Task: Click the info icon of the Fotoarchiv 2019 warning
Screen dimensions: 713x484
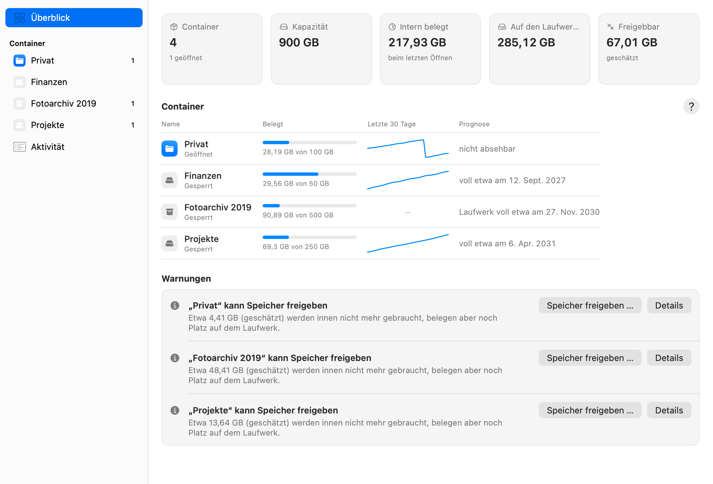Action: tap(175, 358)
